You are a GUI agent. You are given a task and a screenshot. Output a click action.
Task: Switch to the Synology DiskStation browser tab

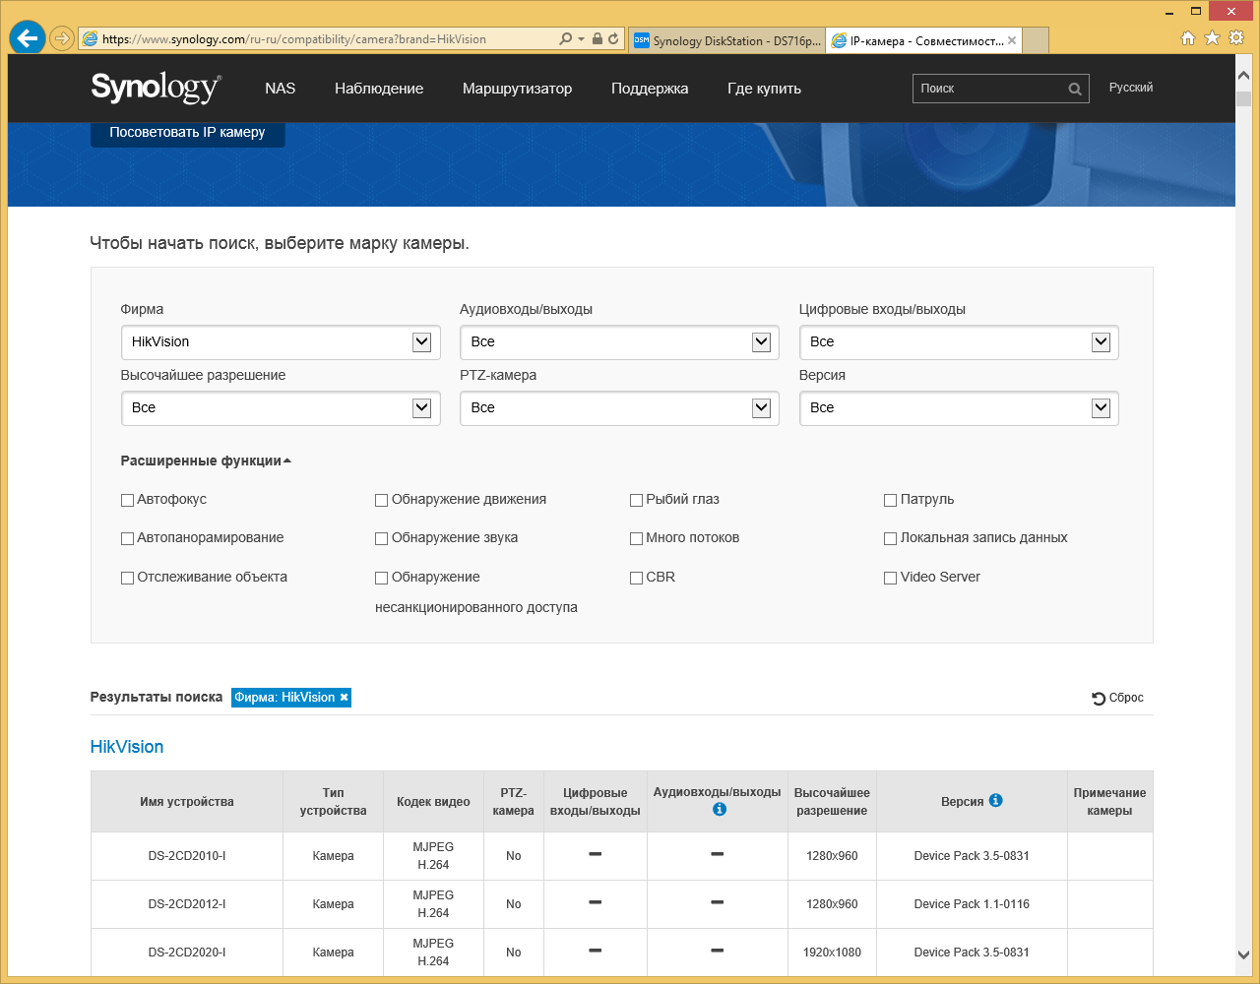click(726, 40)
